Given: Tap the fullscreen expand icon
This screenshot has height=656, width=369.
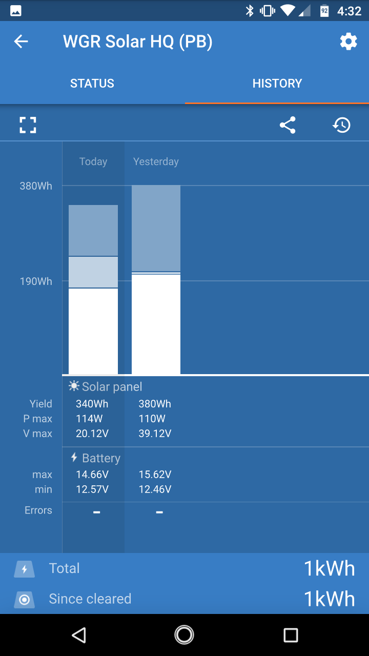Looking at the screenshot, I should (28, 125).
